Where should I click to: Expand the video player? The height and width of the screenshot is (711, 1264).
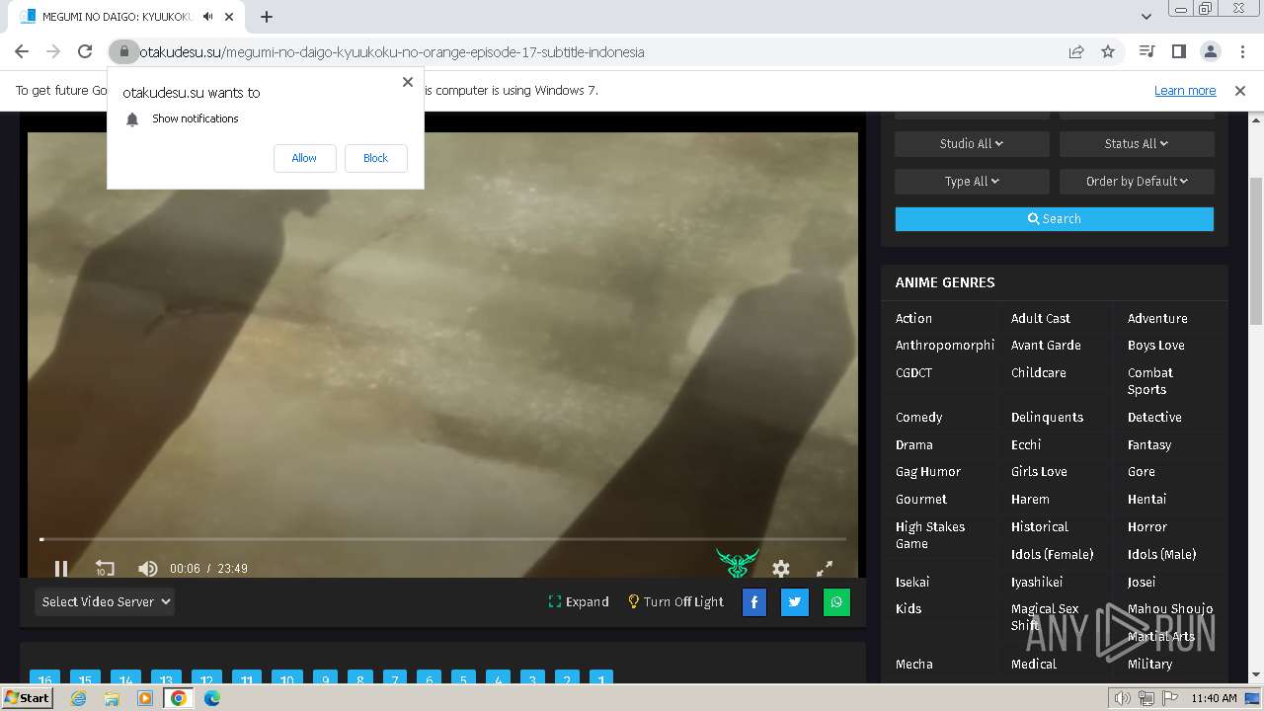point(579,601)
